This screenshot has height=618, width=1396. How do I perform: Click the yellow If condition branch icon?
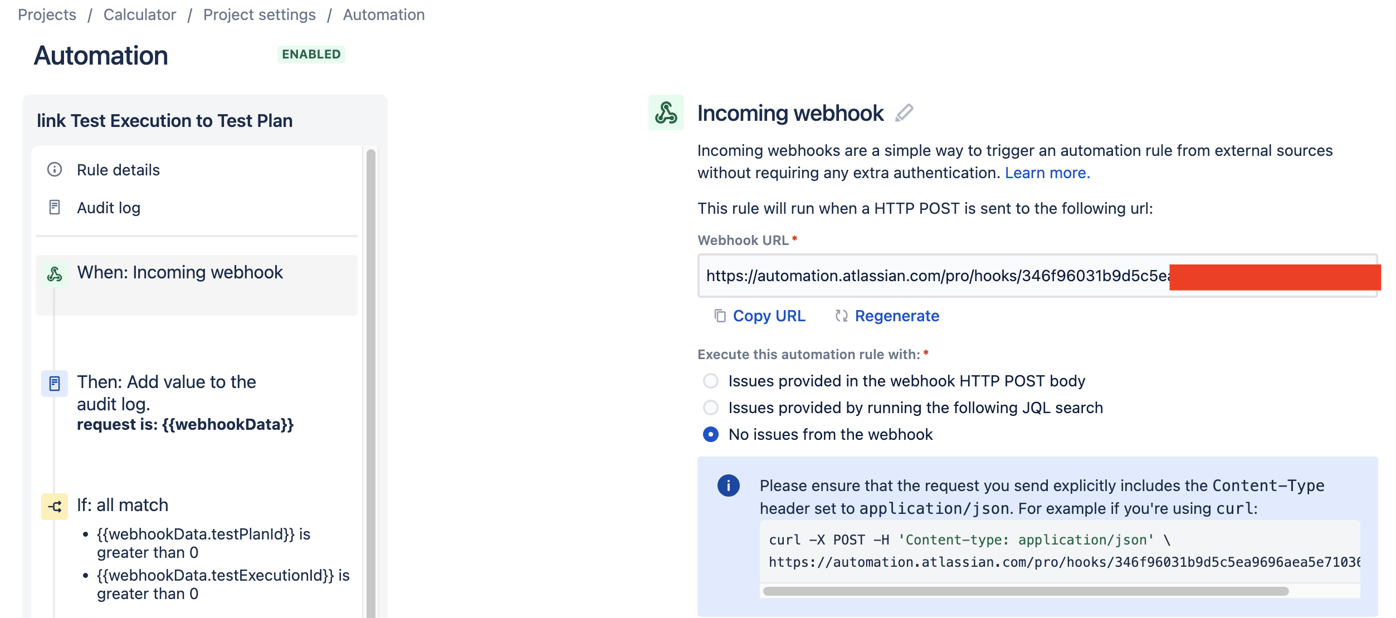pos(55,507)
